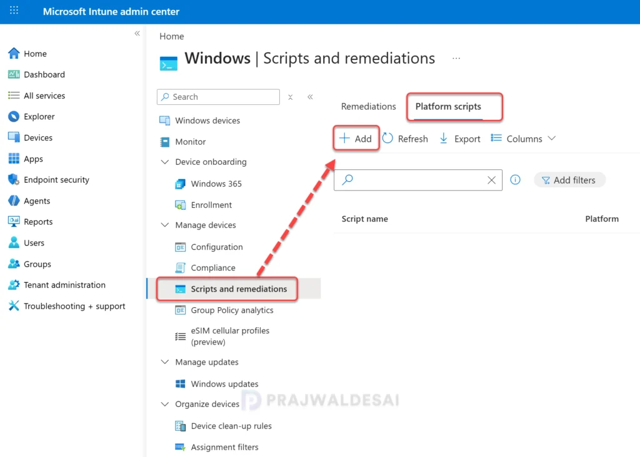This screenshot has height=457, width=640.
Task: Click the Windows updates logo icon
Action: point(180,384)
